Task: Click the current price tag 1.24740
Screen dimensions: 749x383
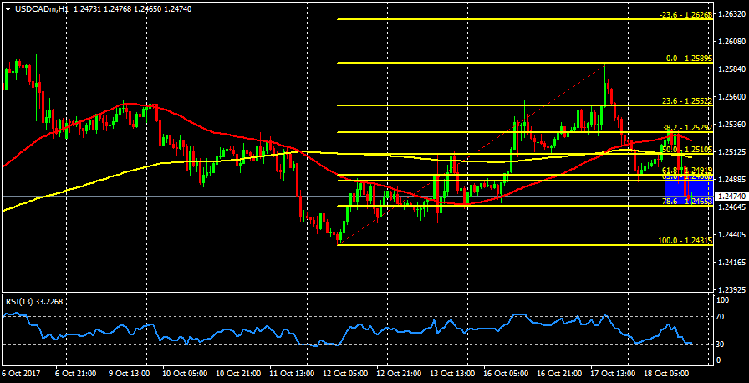Action: tap(732, 195)
